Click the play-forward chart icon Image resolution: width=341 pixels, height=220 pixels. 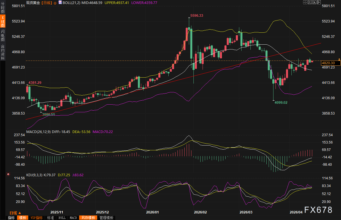tap(315, 2)
